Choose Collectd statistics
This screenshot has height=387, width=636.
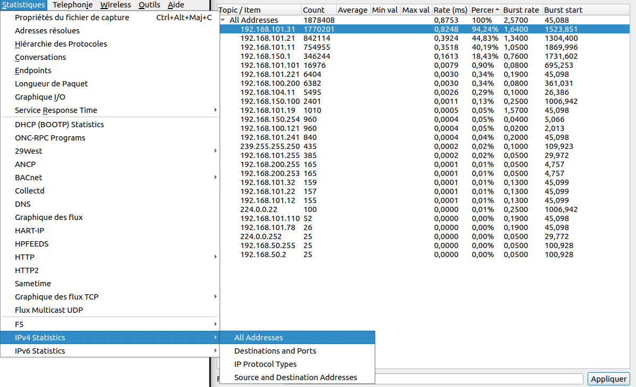click(110, 191)
